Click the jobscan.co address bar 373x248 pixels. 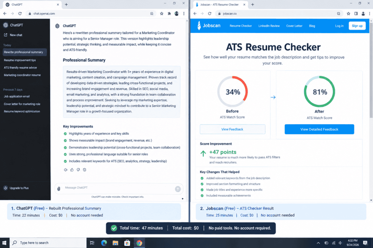(x=278, y=13)
